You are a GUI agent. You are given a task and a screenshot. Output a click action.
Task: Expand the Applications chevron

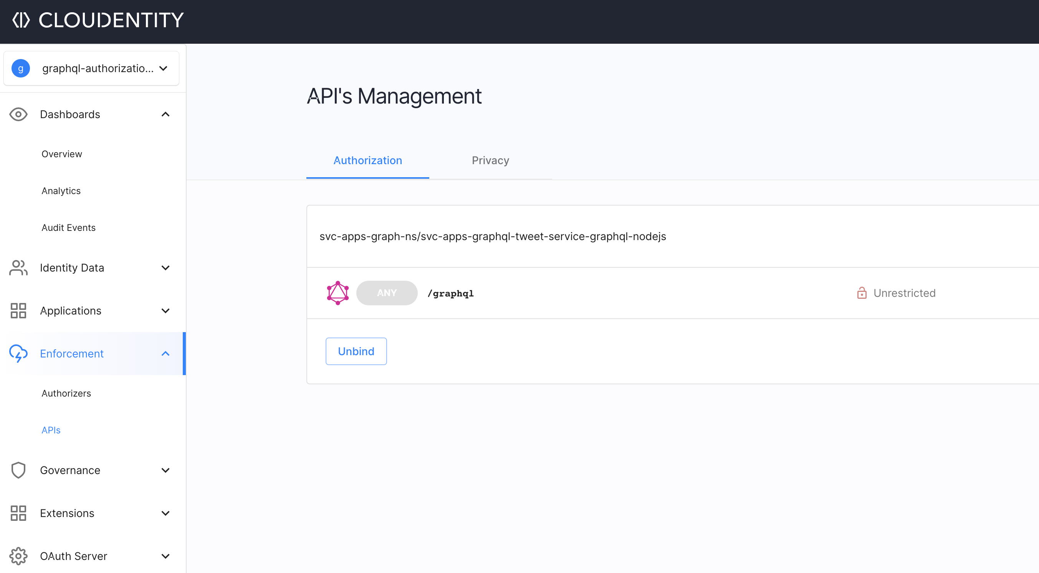pos(165,311)
